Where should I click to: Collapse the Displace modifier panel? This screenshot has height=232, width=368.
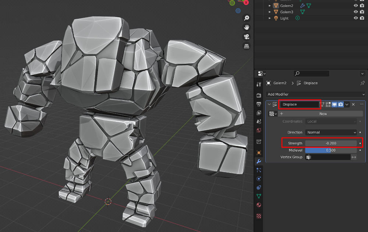(x=269, y=104)
